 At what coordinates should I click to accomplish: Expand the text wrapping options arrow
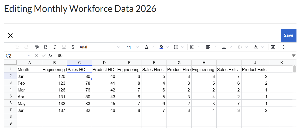(246, 47)
